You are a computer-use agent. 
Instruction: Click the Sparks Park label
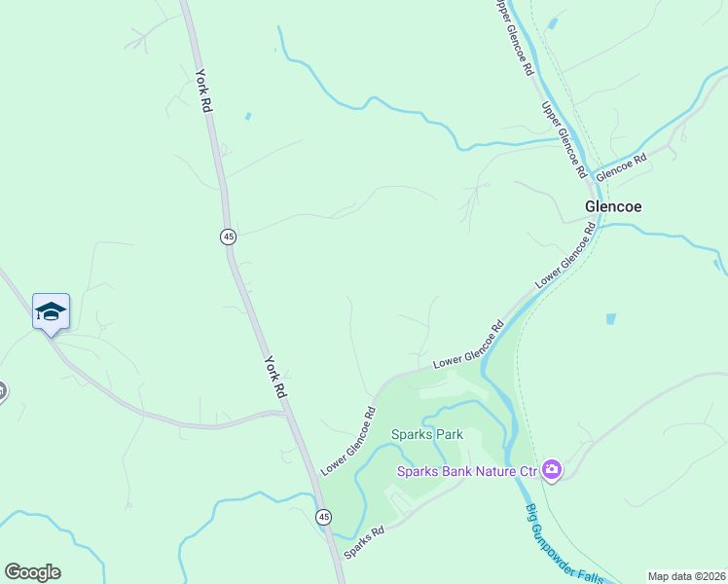click(x=426, y=434)
